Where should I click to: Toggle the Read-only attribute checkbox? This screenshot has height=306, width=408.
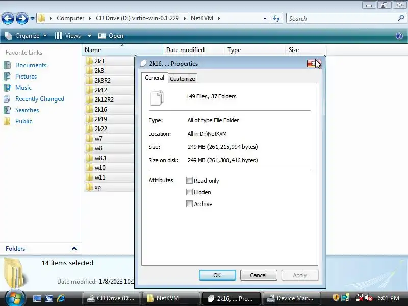pos(189,181)
